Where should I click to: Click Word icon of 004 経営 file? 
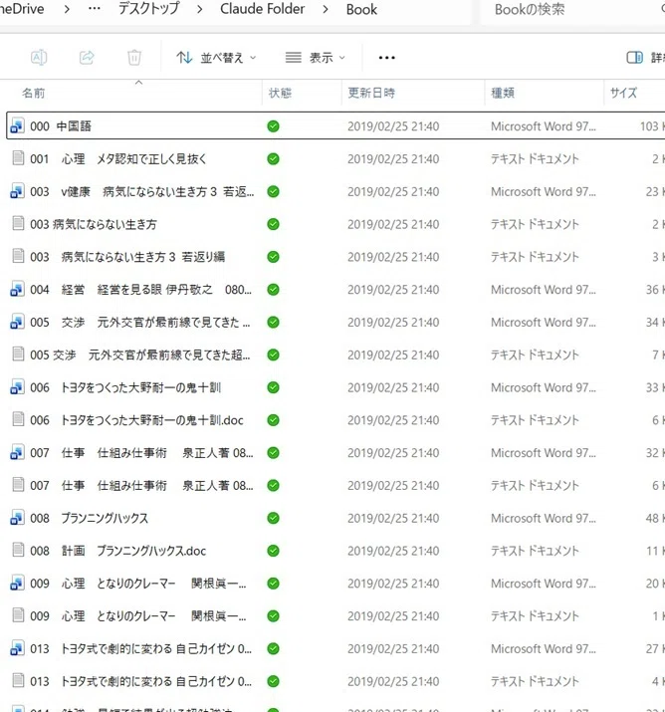pyautogui.click(x=17, y=289)
